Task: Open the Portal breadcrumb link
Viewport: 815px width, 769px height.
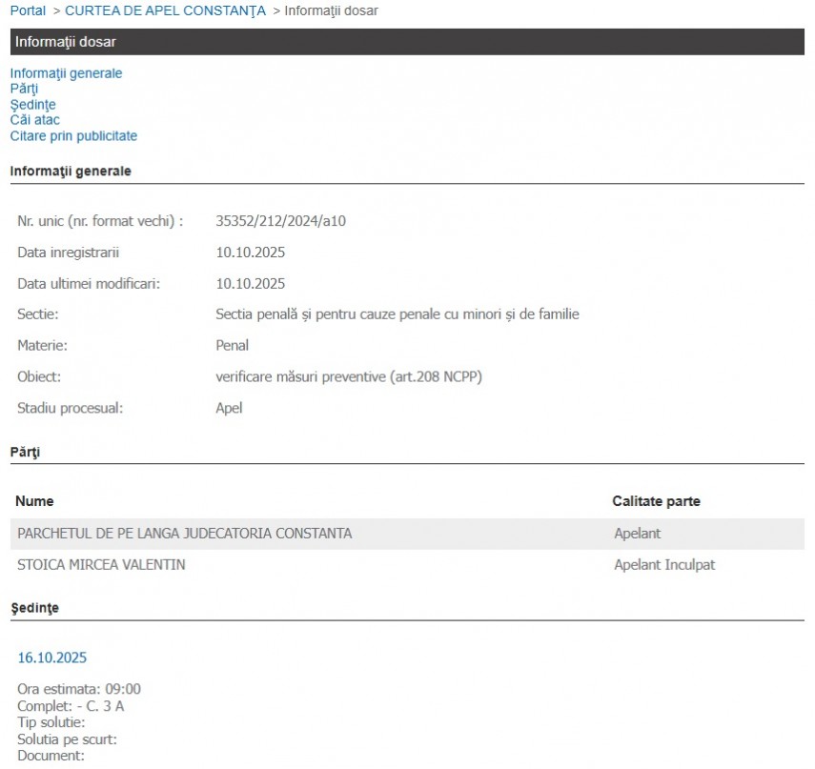Action: 28,11
